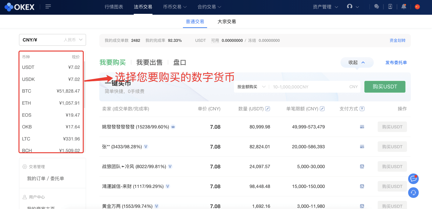This screenshot has height=209, width=432.
Task: Open 我的订单 / 委托单 in sidebar
Action: point(46,179)
